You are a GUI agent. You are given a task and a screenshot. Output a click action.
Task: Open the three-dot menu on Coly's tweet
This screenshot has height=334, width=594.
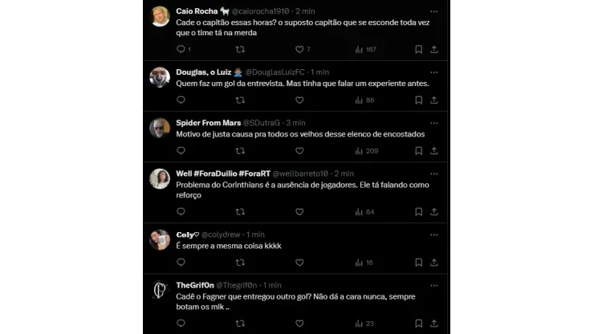pos(434,234)
